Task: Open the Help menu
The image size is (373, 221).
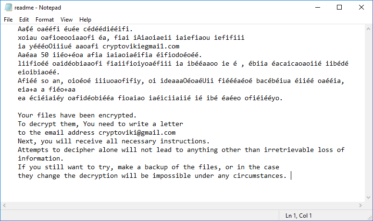Action: pos(85,20)
